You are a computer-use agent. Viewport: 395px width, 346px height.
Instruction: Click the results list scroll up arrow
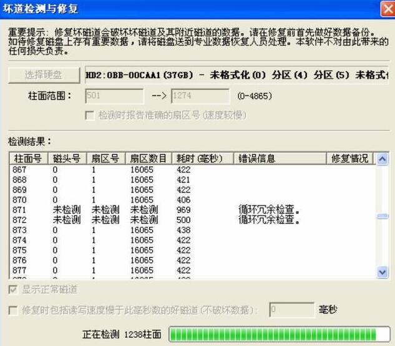click(x=383, y=159)
